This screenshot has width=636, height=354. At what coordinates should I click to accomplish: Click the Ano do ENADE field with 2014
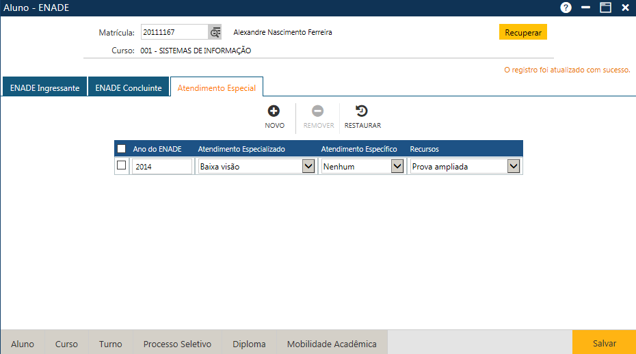(162, 167)
